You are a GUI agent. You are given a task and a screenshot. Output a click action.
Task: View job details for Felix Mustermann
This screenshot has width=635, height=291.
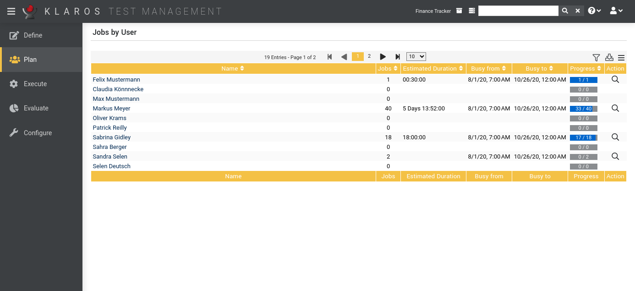coord(615,79)
